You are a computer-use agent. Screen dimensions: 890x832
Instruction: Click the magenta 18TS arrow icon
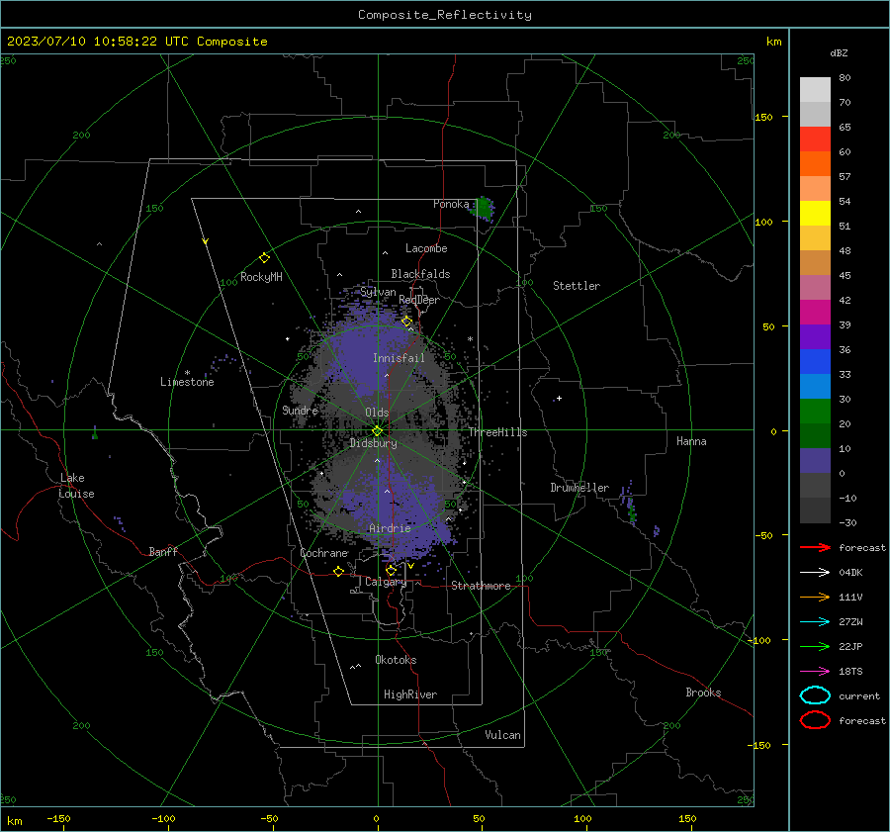[815, 672]
